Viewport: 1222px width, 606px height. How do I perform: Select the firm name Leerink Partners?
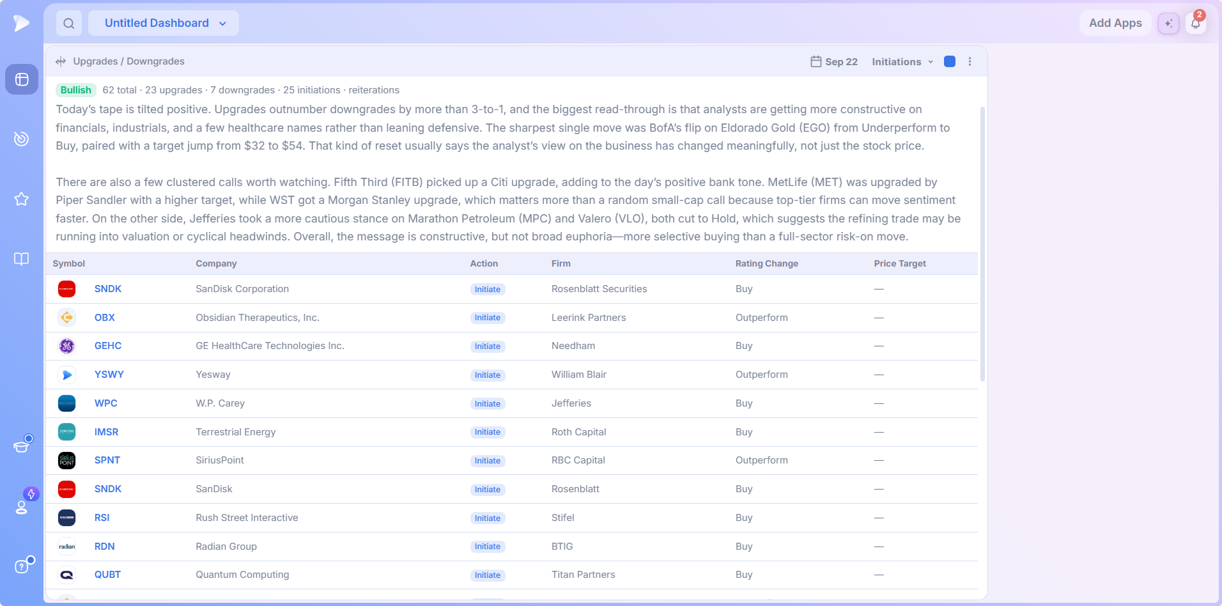[589, 318]
